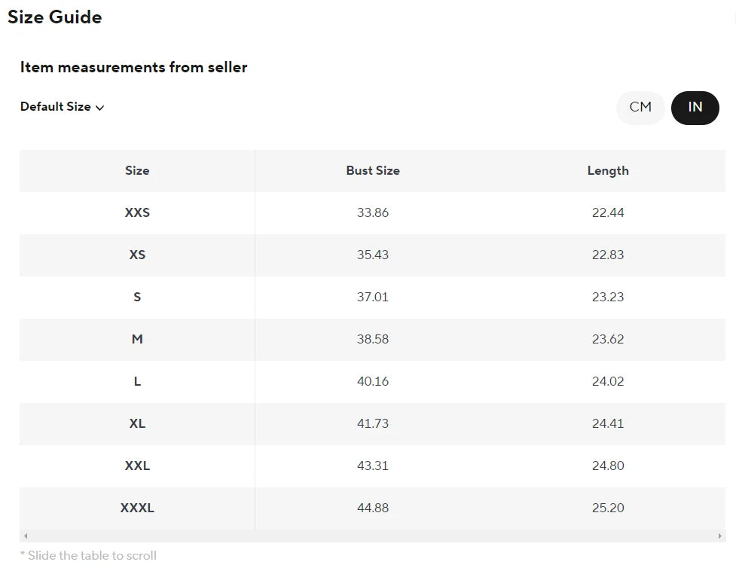
Task: Switch measurements to CM units
Action: 640,107
